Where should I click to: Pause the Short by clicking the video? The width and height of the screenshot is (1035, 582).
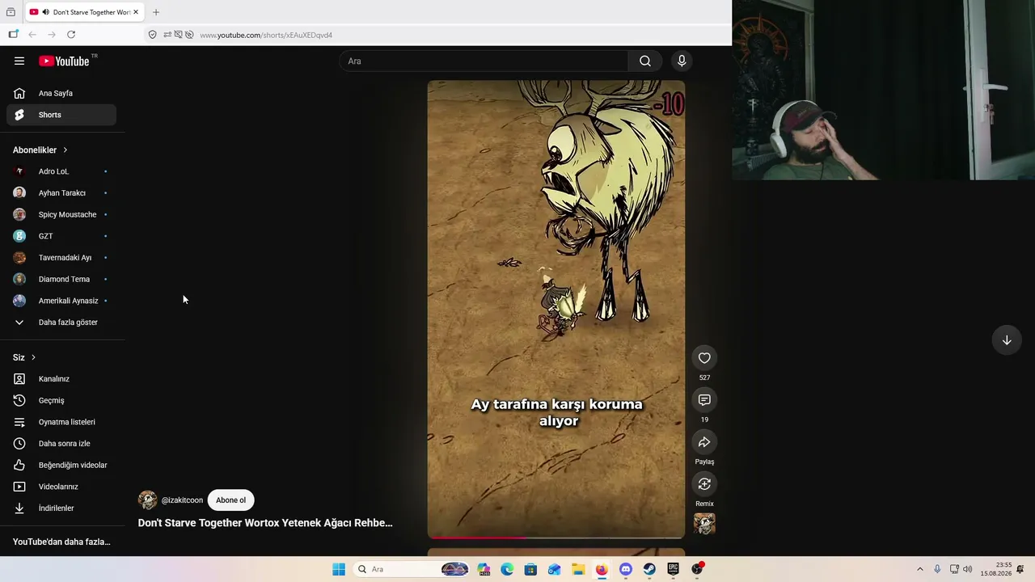pyautogui.click(x=556, y=309)
